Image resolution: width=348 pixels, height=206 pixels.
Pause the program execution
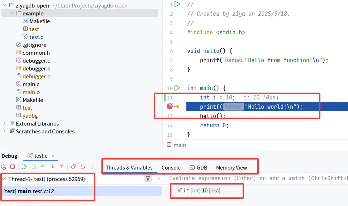tap(34, 167)
